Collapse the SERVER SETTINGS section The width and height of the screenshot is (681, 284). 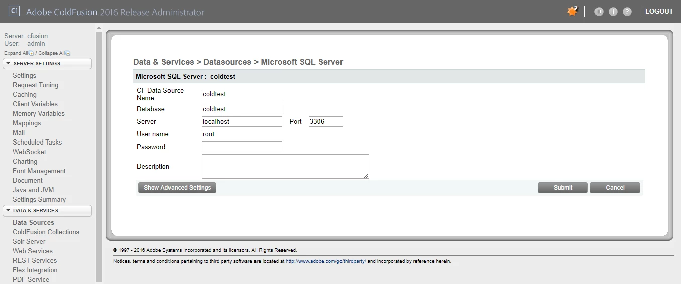click(x=47, y=63)
